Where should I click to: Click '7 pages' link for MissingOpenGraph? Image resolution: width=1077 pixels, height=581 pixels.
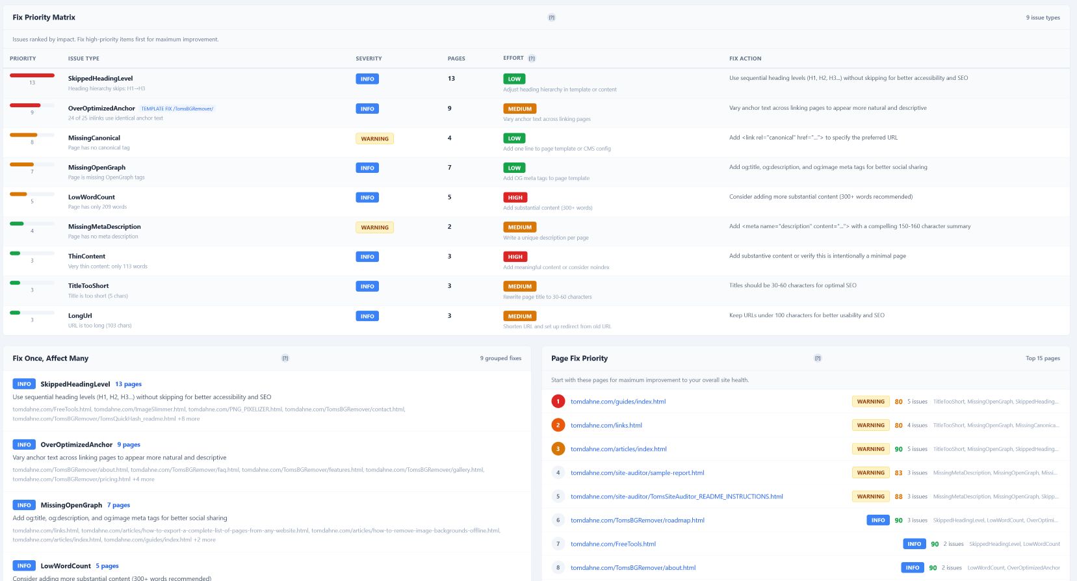(118, 505)
